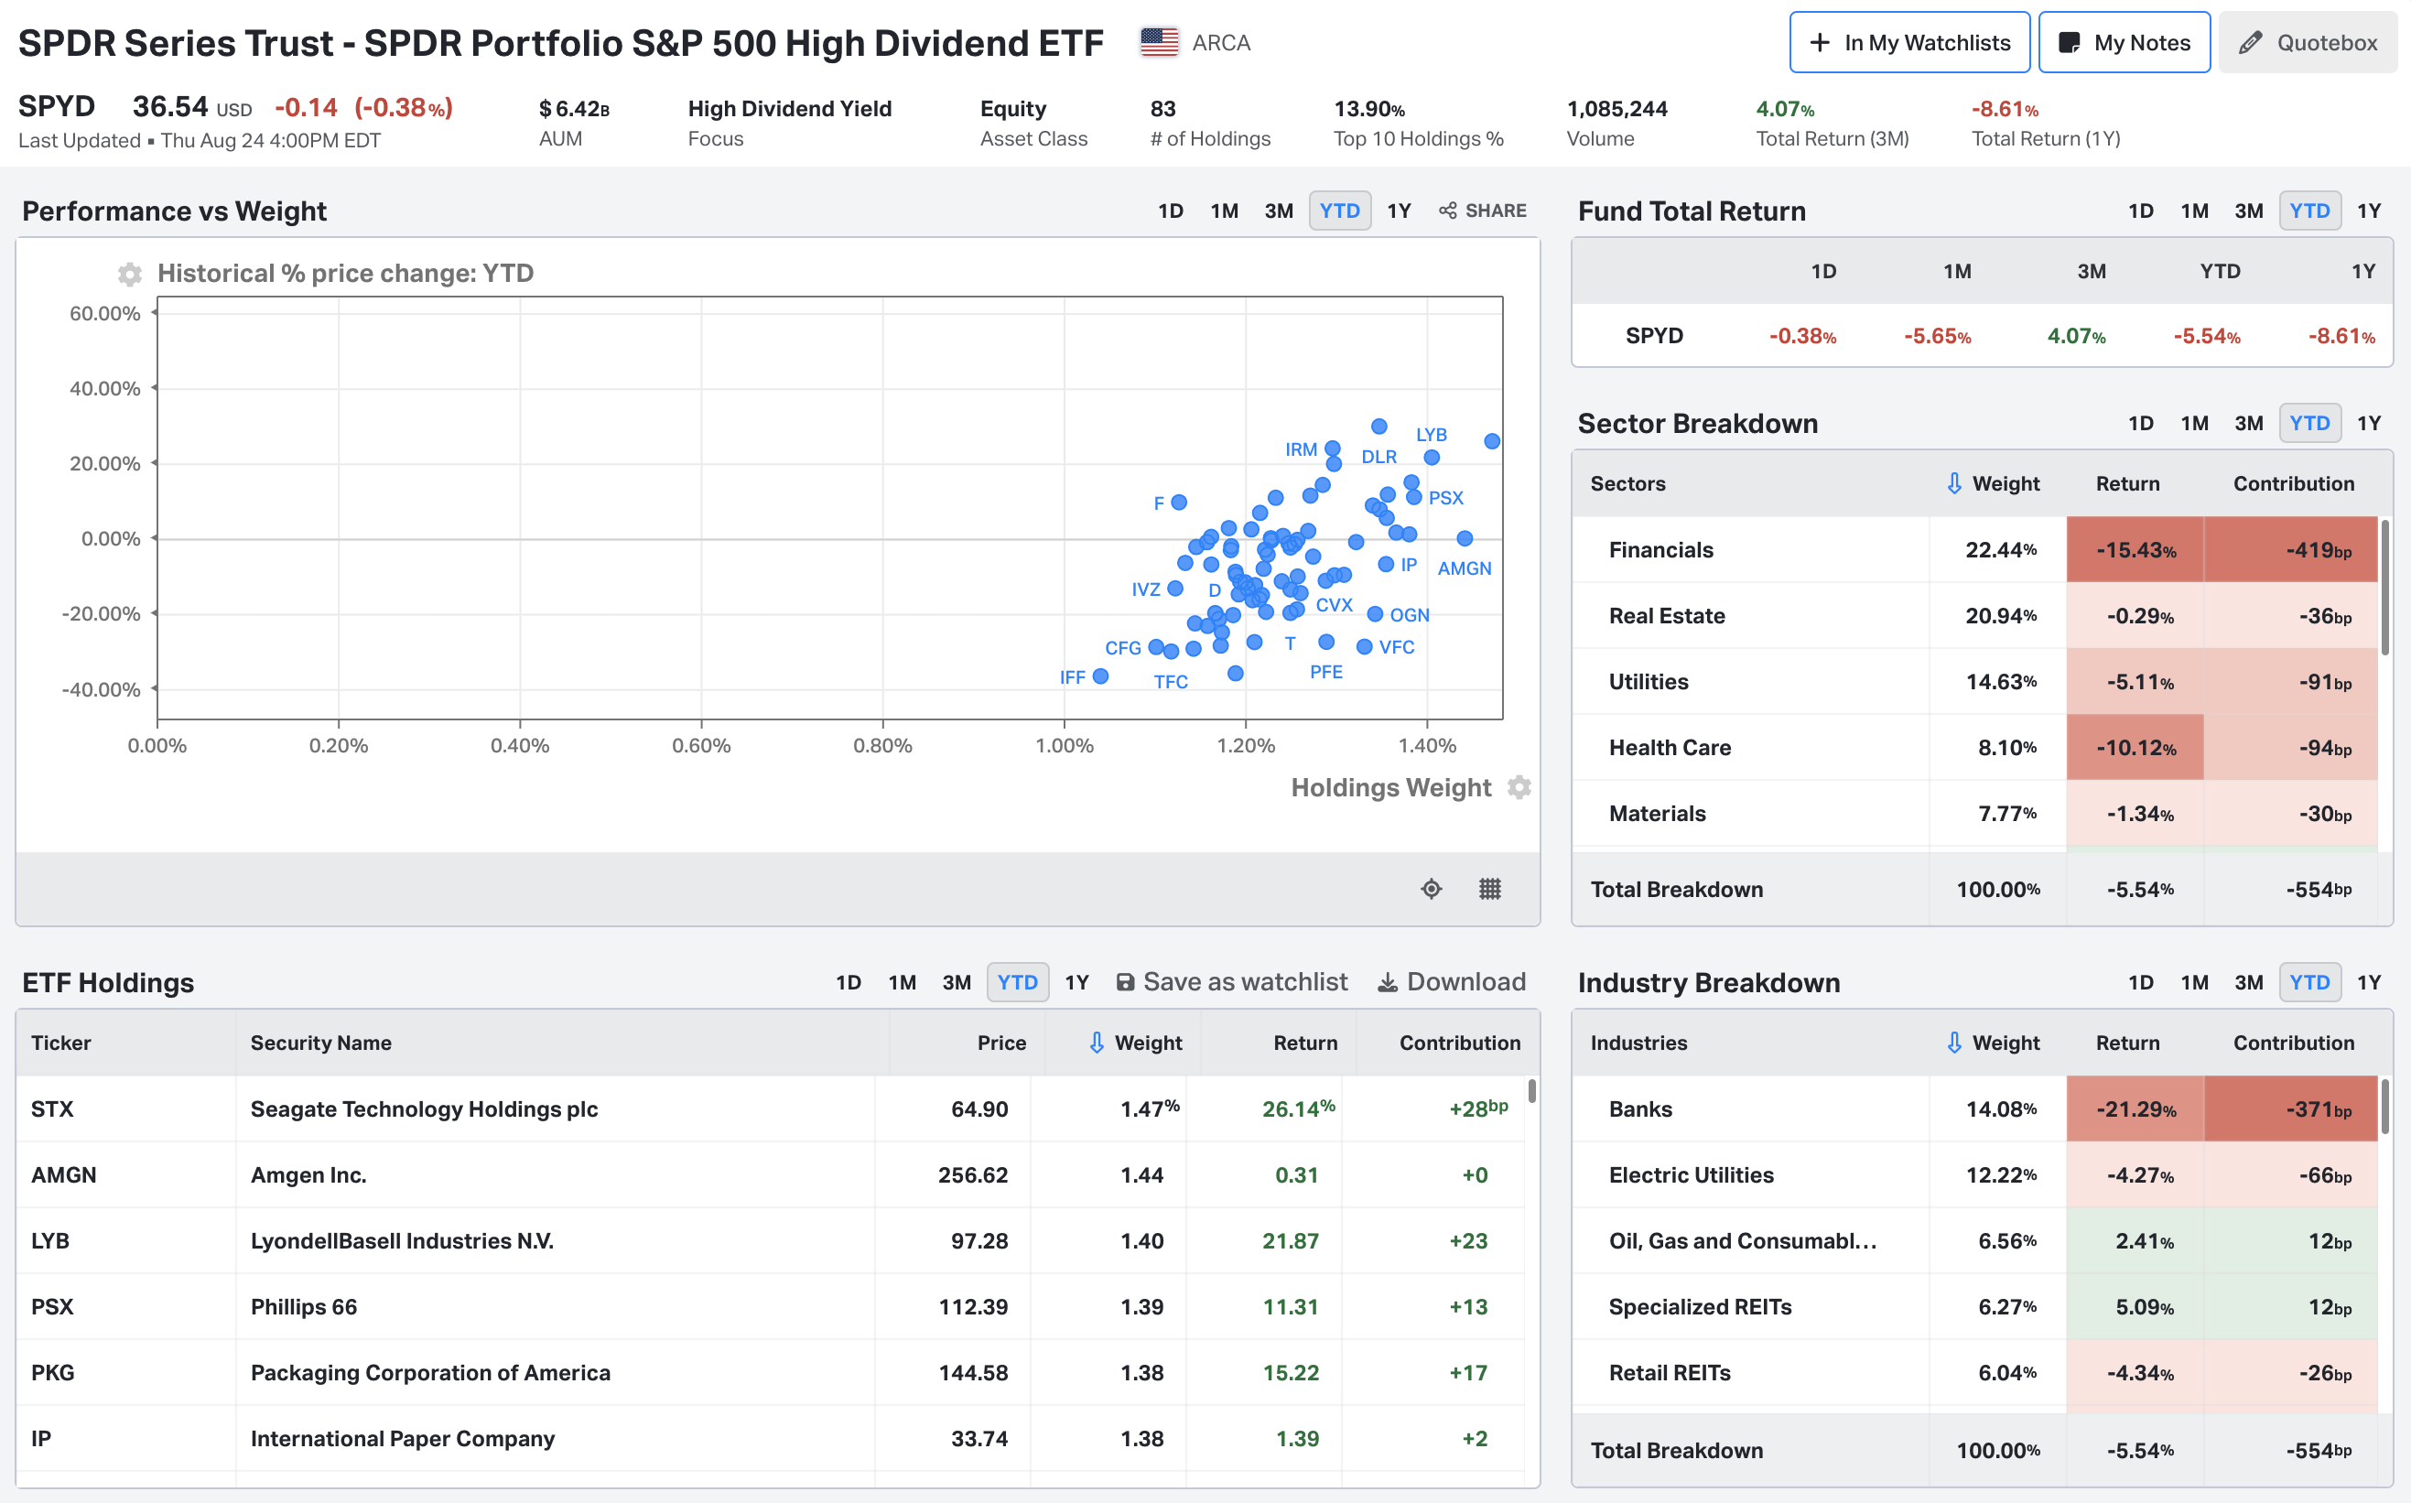The width and height of the screenshot is (2411, 1503).
Task: Click the Sector Breakdown scrollbar
Action: click(2385, 587)
